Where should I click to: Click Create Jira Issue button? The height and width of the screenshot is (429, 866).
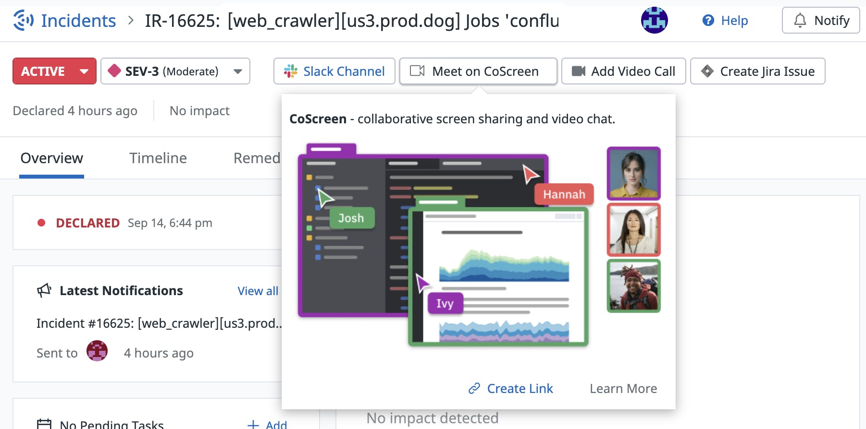click(758, 71)
